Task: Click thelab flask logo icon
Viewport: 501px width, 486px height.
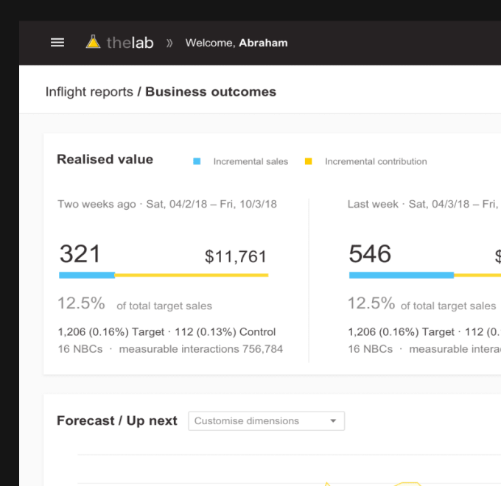Action: 93,42
